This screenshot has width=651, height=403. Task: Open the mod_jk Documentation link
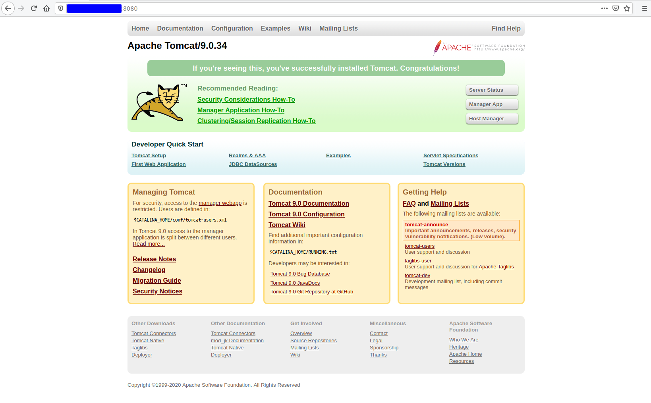(x=237, y=341)
